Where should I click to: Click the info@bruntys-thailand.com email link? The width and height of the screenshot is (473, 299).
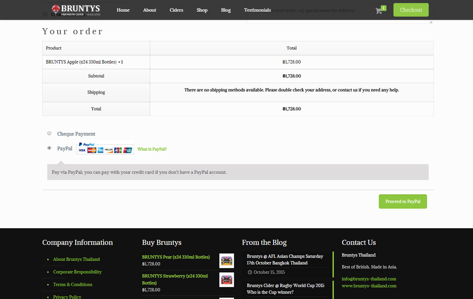(369, 279)
